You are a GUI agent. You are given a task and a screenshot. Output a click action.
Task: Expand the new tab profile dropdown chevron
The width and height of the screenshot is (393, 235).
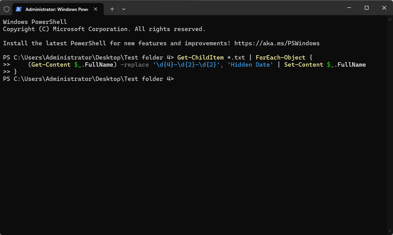pyautogui.click(x=124, y=9)
